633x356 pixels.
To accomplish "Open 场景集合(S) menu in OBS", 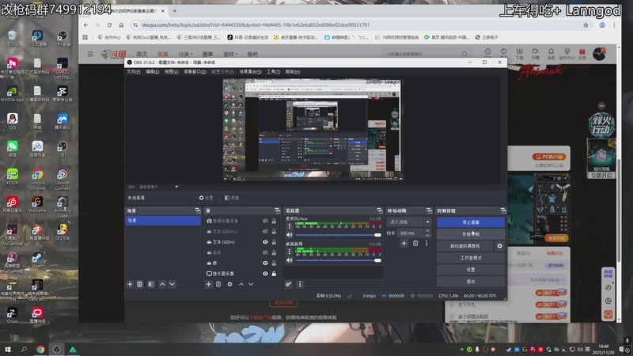I will pyautogui.click(x=250, y=72).
